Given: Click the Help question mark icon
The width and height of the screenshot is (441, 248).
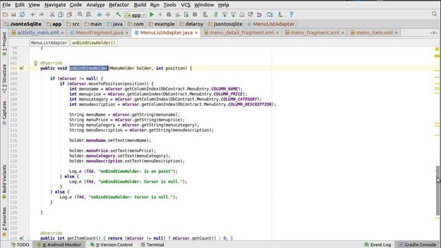Looking at the screenshot, I should pyautogui.click(x=291, y=14).
